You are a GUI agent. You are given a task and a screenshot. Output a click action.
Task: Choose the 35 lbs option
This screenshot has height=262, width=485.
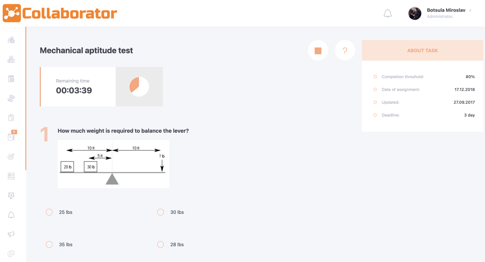coord(49,244)
